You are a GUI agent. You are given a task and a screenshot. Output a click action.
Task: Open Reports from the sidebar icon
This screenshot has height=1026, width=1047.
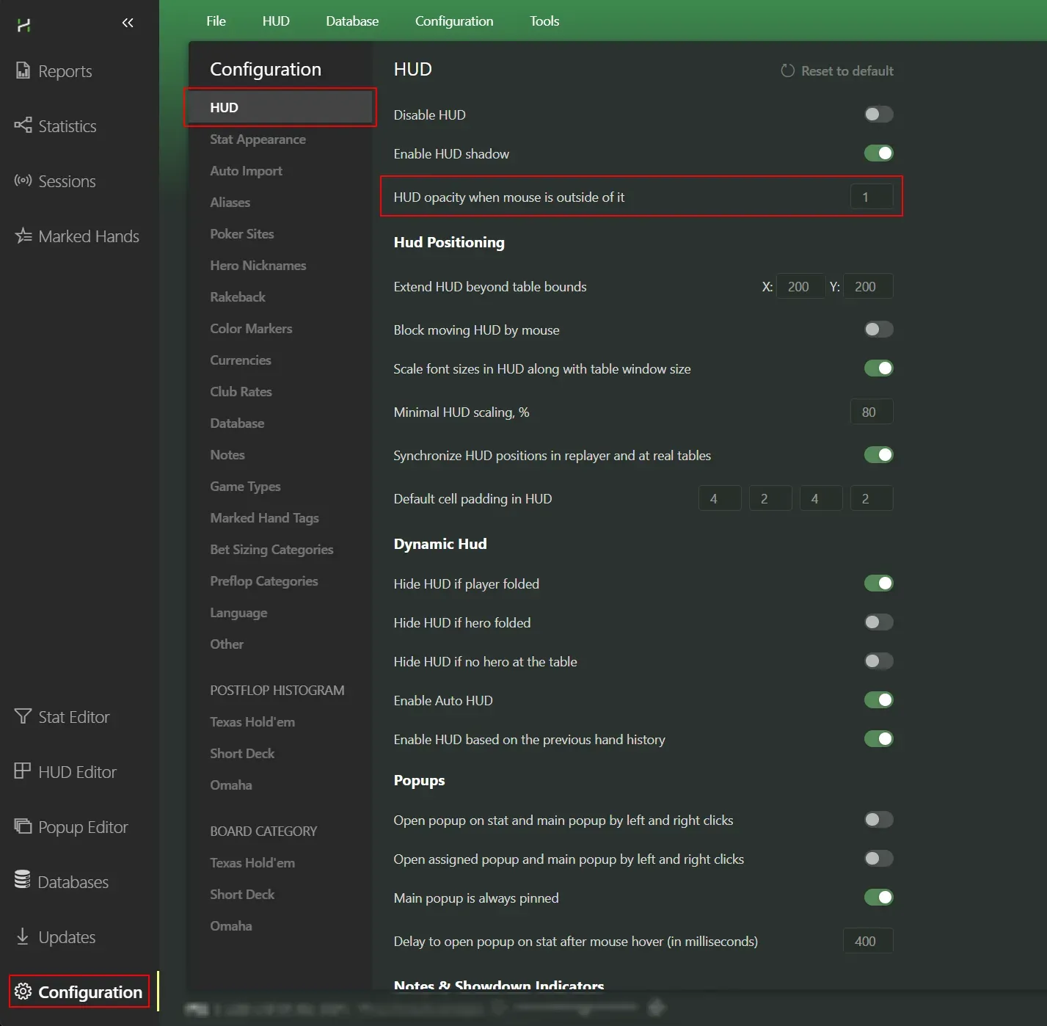(x=23, y=71)
